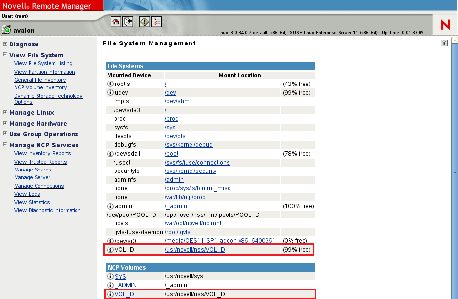Open the /boot mount location

(171, 154)
